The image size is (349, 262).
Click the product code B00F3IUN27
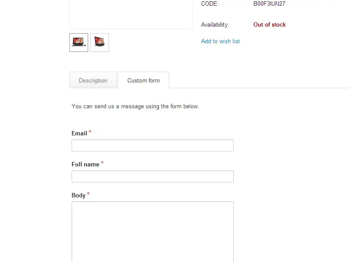pos(269,4)
